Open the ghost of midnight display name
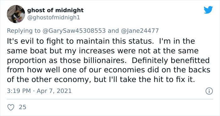Image resolution: width=220 pixels, height=116 pixels. pos(55,10)
